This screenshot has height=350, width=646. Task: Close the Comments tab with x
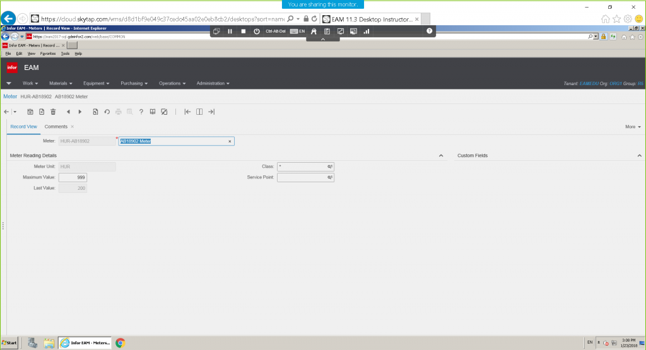[72, 127]
